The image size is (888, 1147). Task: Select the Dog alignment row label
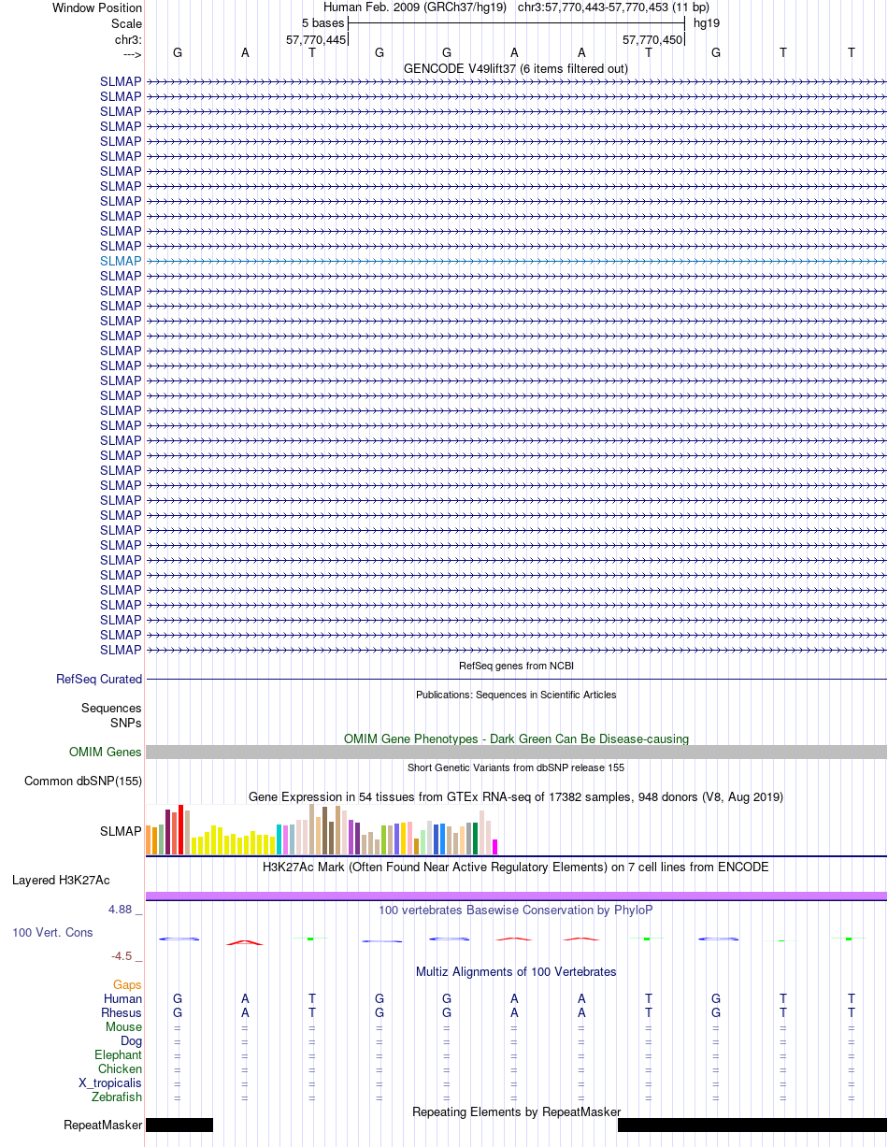(x=131, y=1040)
